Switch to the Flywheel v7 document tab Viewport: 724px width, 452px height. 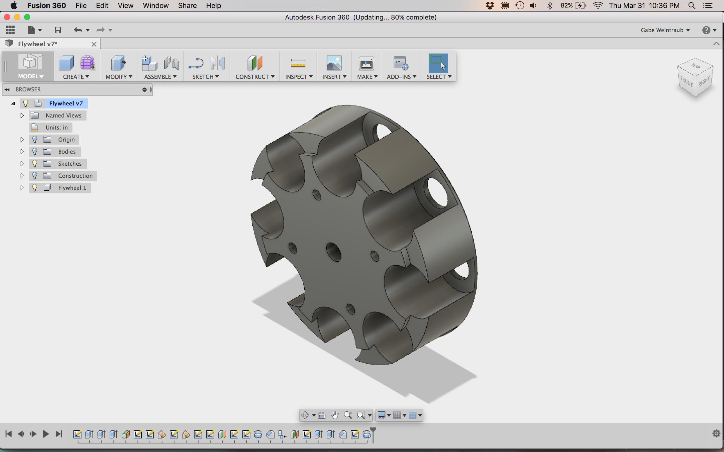pyautogui.click(x=37, y=44)
